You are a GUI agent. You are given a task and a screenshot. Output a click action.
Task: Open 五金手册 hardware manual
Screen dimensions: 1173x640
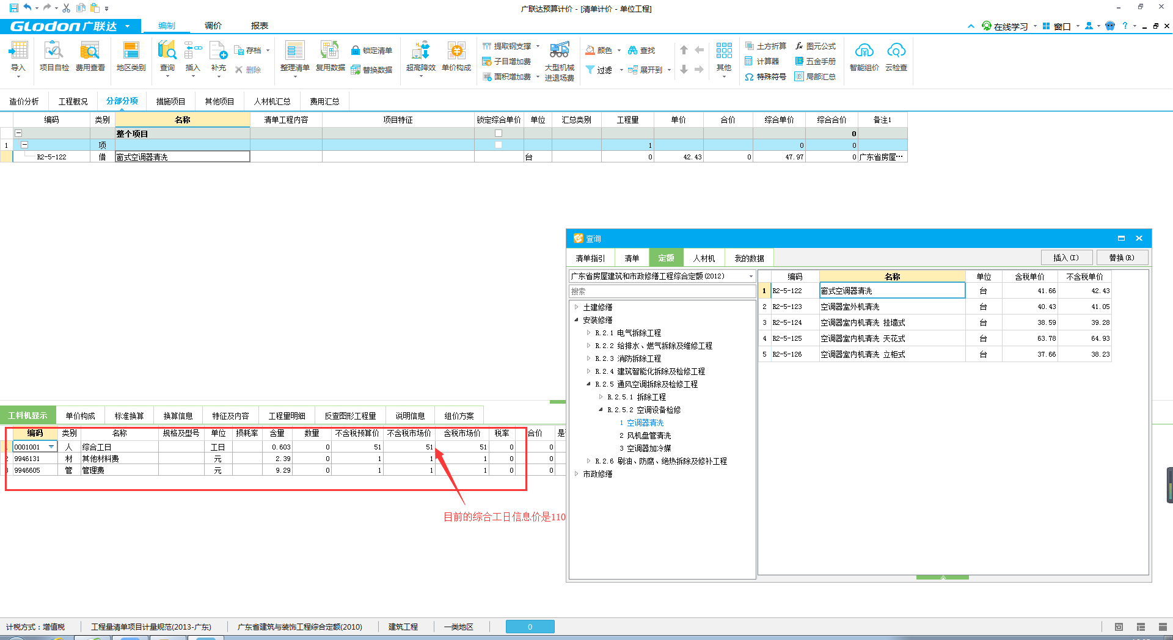coord(815,62)
